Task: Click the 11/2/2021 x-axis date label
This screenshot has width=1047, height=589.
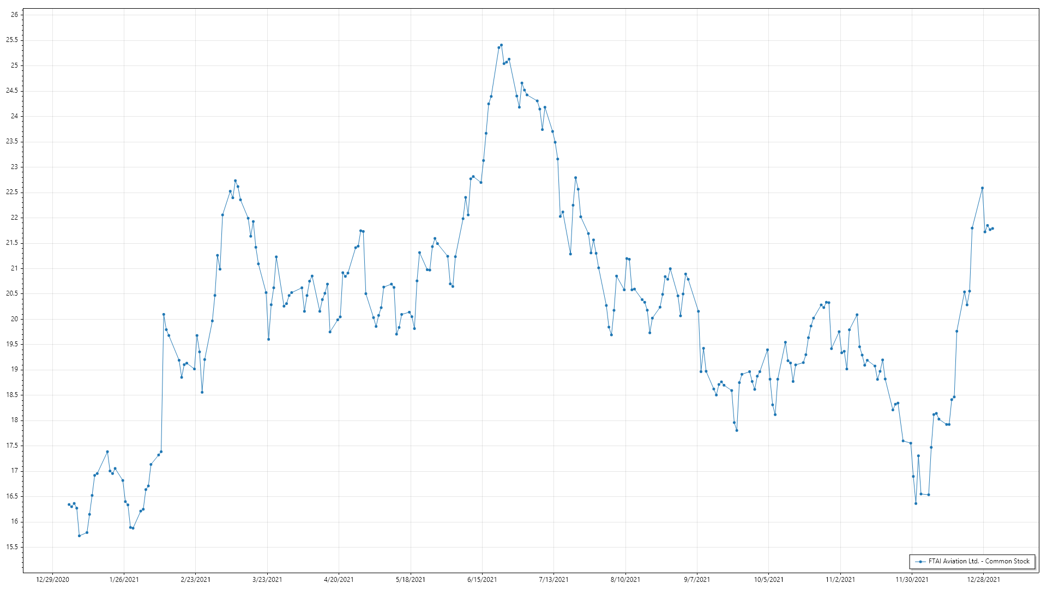Action: pos(840,579)
